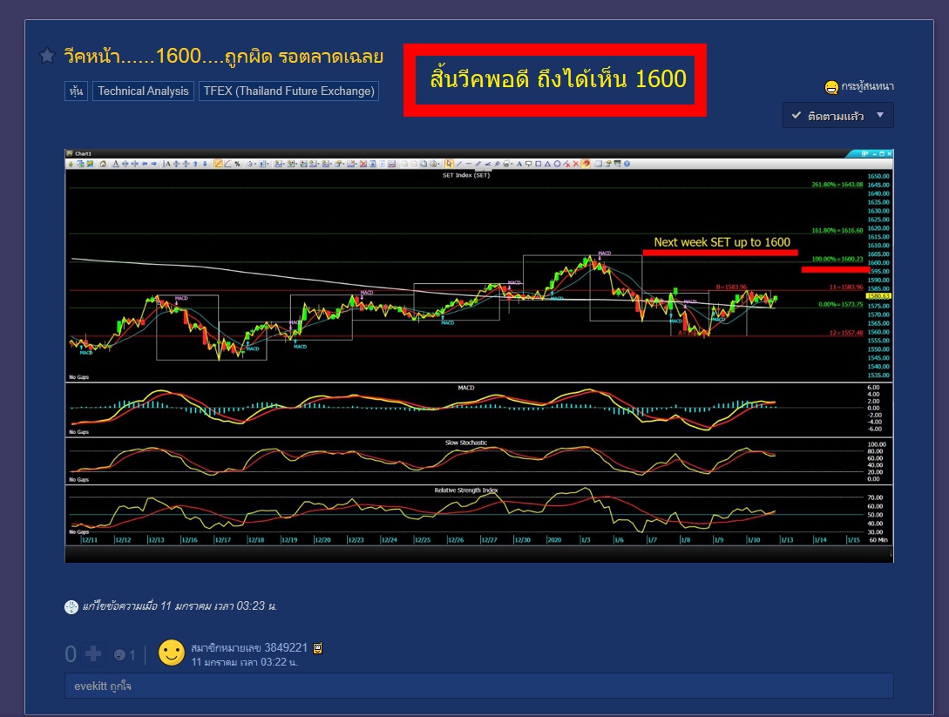
Task: Open the SET Index chart image
Action: 478,355
